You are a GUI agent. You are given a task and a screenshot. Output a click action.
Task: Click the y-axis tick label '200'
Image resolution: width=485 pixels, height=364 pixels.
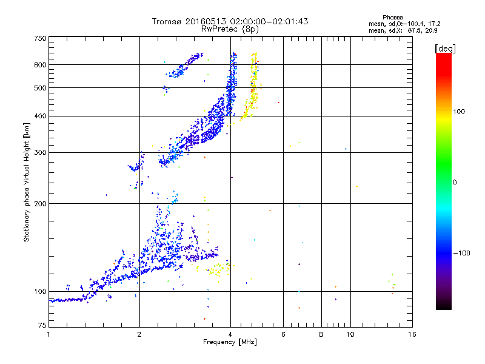coord(40,204)
